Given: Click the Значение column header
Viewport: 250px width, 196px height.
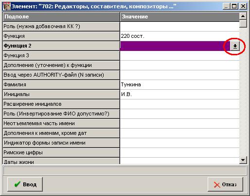Looking at the screenshot, I should tap(179, 17).
